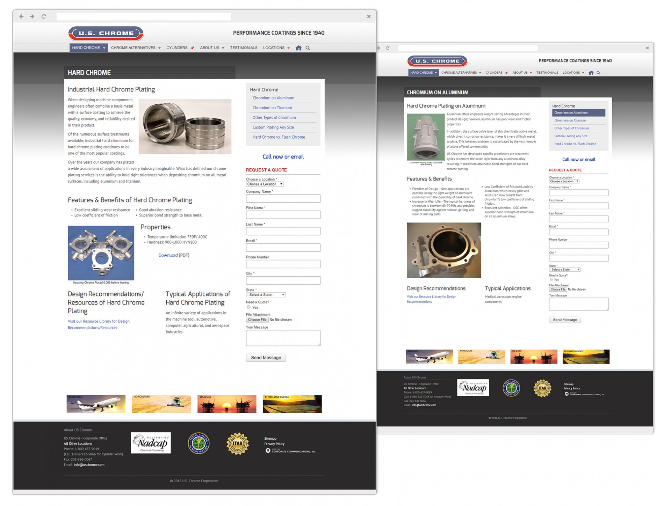The height and width of the screenshot is (506, 664).
Task: Click Send Message button in right window
Action: pos(565,320)
